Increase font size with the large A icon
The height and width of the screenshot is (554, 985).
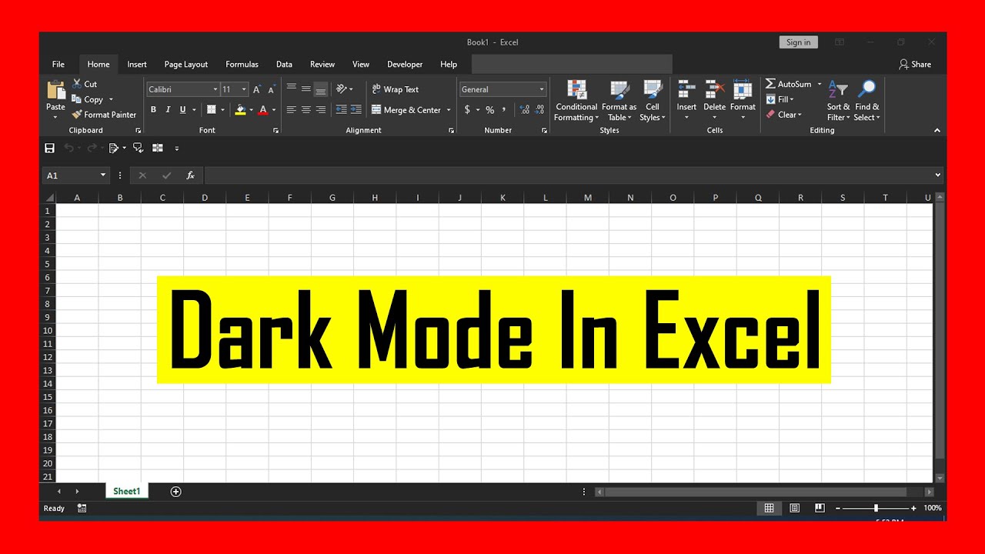pos(257,89)
